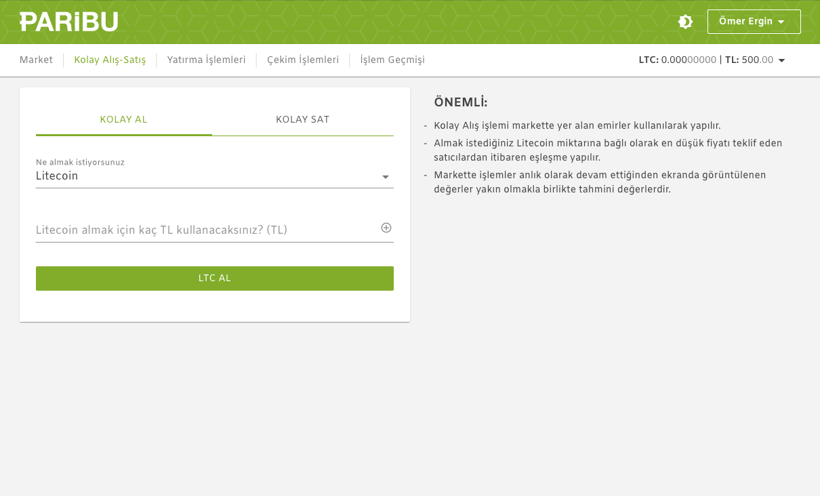Switch to the KOLAY SAT tab
This screenshot has width=820, height=496.
tap(302, 120)
